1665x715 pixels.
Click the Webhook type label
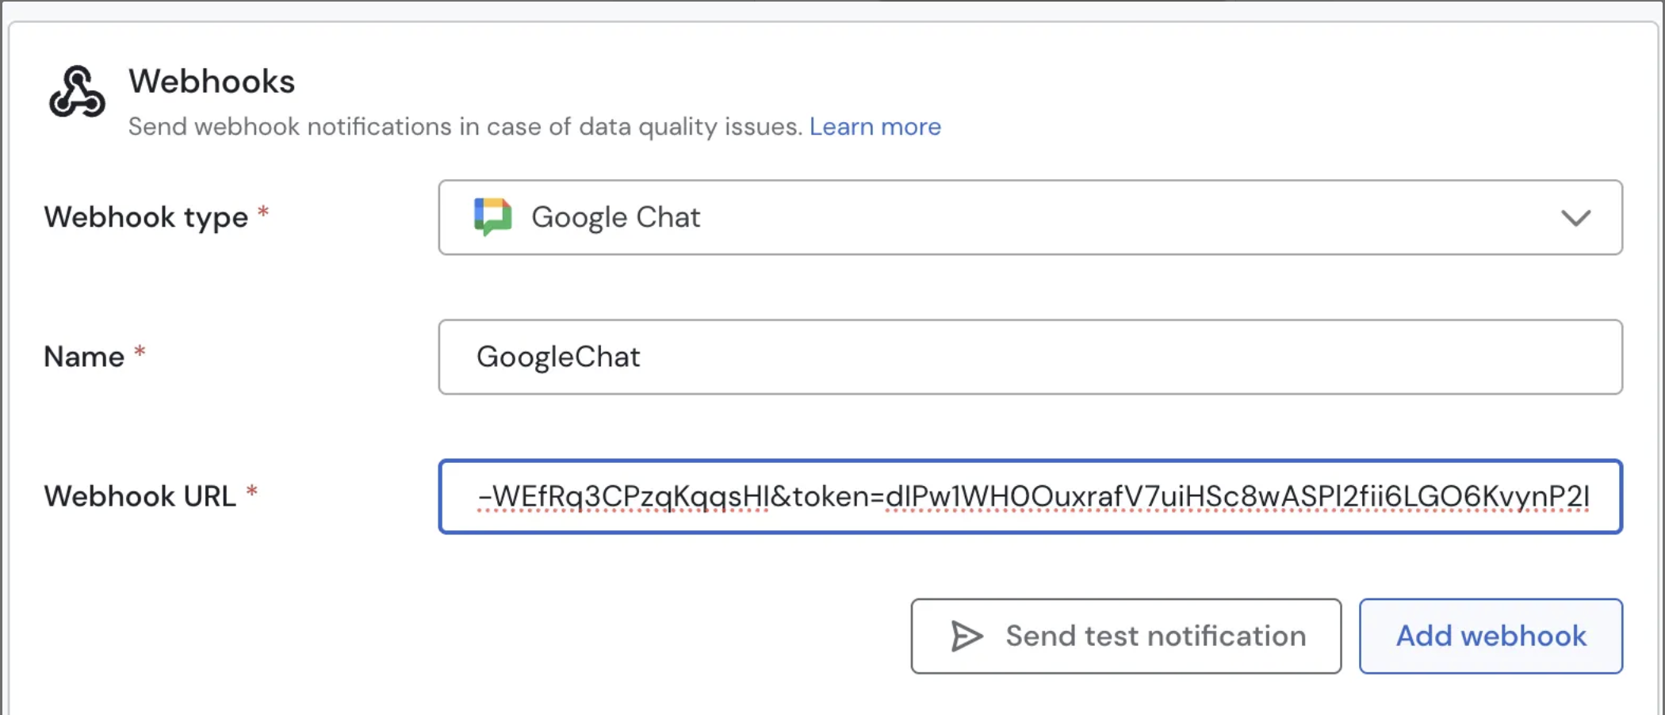pos(146,217)
